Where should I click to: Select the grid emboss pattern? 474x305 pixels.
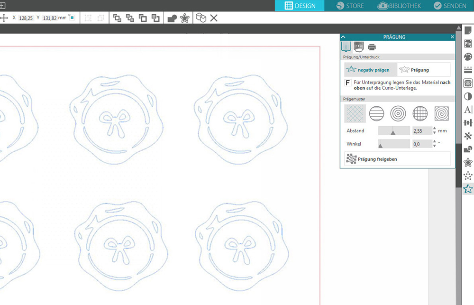pos(420,113)
